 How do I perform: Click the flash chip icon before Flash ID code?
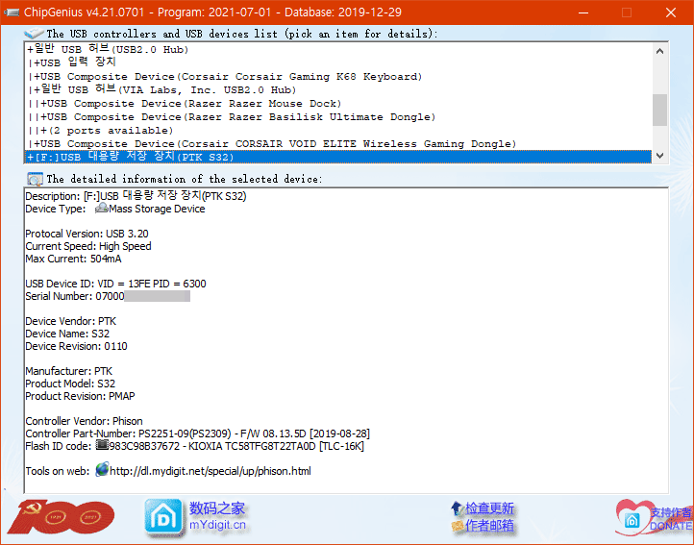(102, 444)
